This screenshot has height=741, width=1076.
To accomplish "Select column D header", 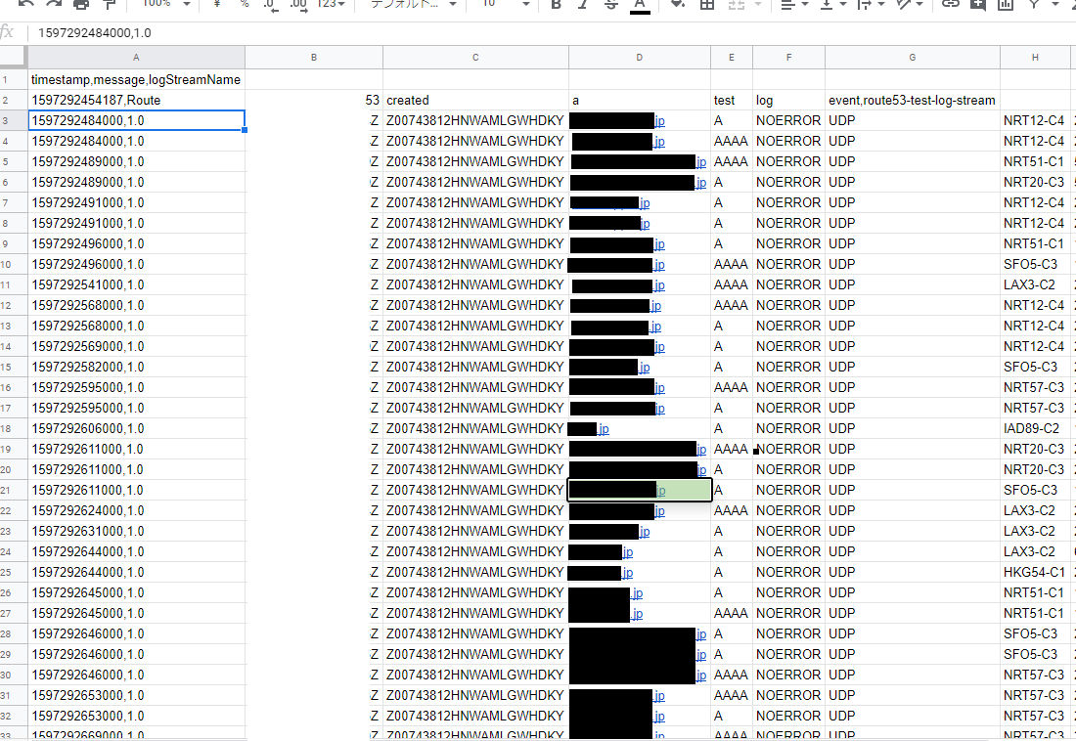I will coord(640,58).
